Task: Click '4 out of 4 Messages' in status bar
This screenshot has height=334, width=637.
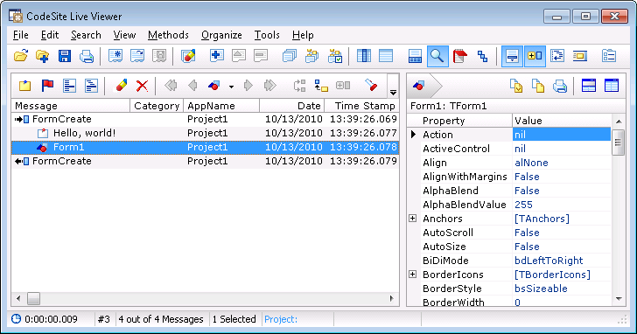Action: point(161,319)
